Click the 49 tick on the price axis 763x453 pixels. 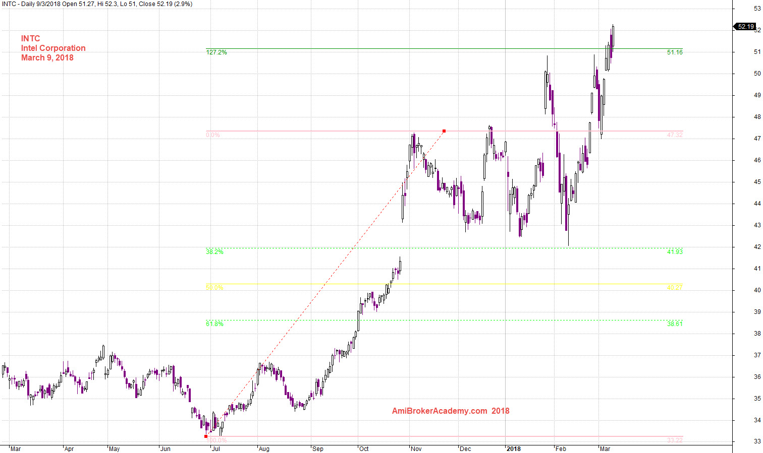757,95
